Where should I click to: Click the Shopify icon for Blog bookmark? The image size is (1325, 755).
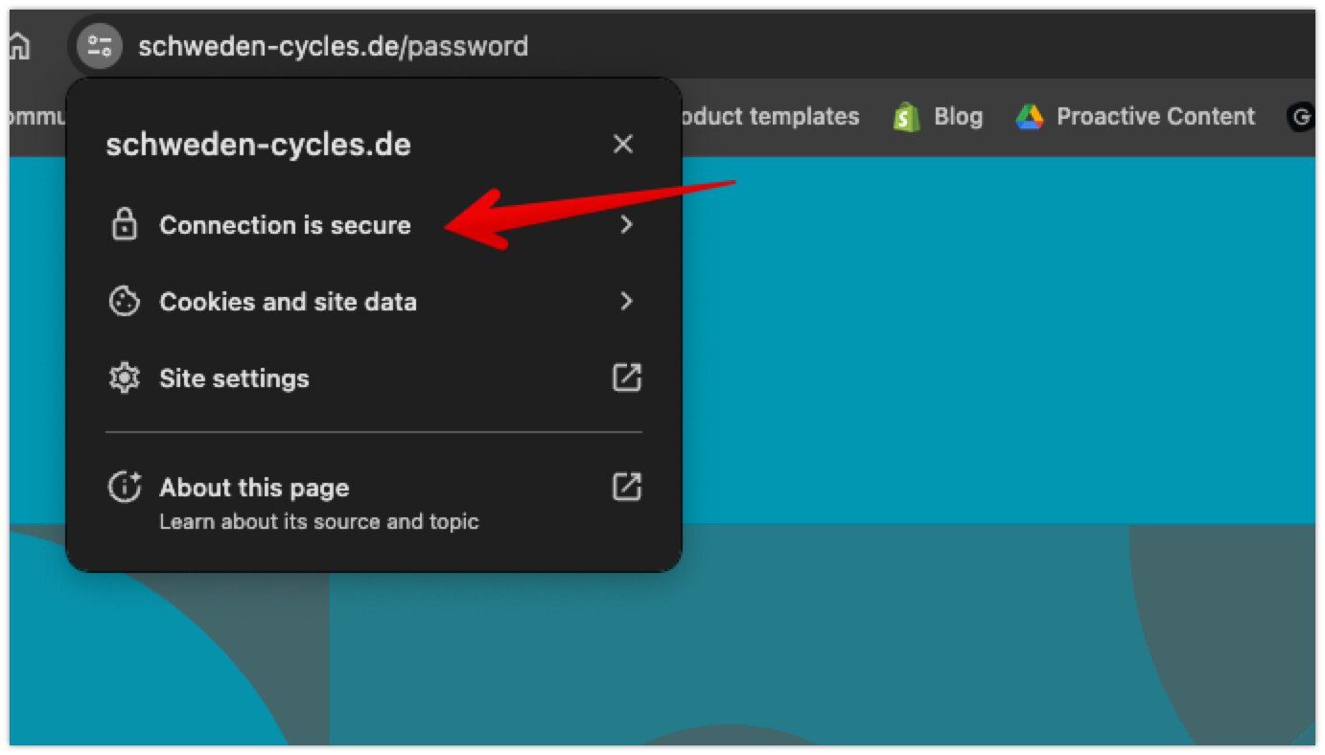click(x=906, y=117)
